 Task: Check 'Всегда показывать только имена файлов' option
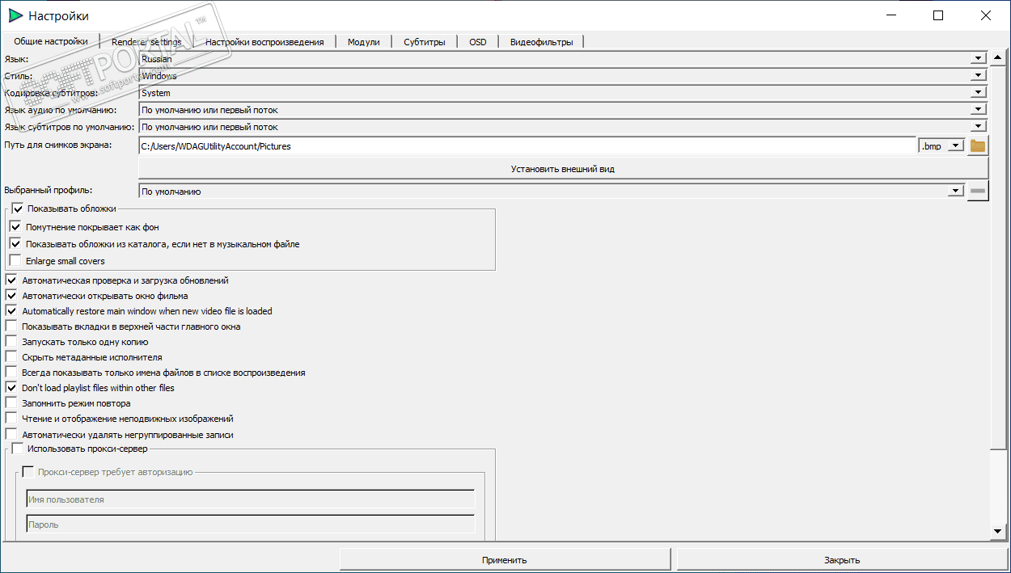11,373
